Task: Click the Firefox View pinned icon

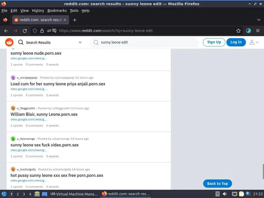Action: point(5,20)
